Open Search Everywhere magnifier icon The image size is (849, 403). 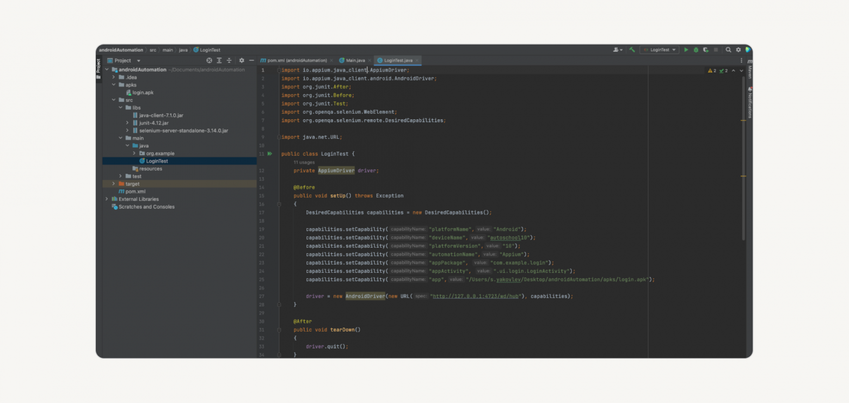point(728,49)
